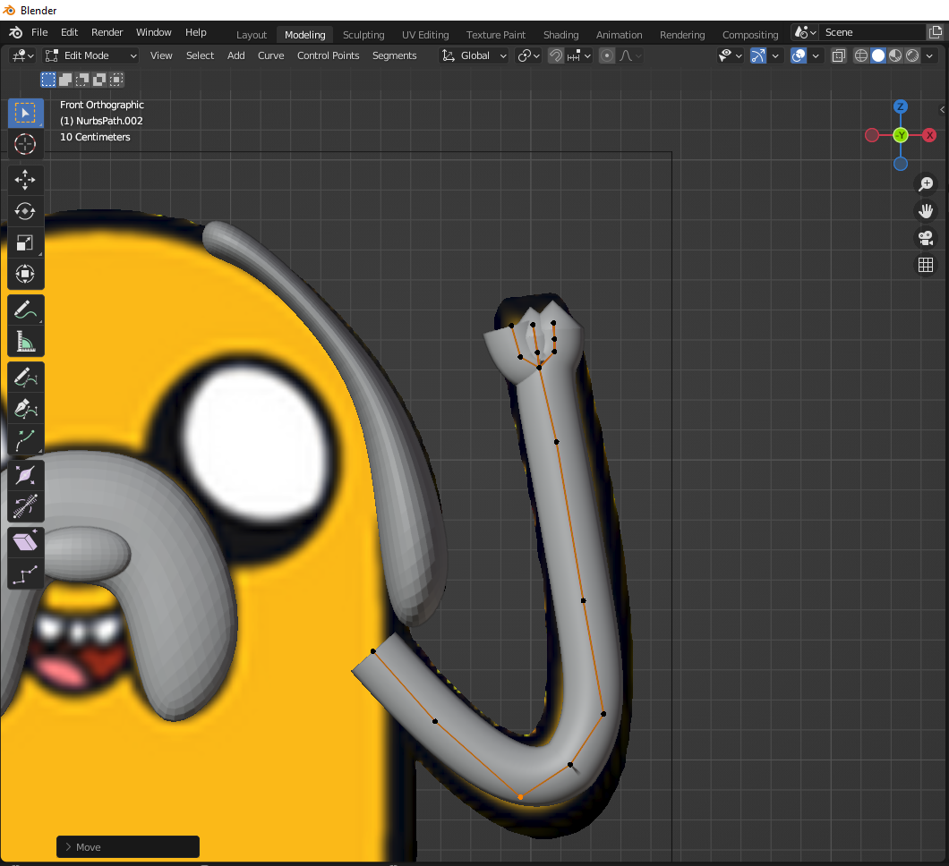Set selection mode to Subtract

(82, 80)
